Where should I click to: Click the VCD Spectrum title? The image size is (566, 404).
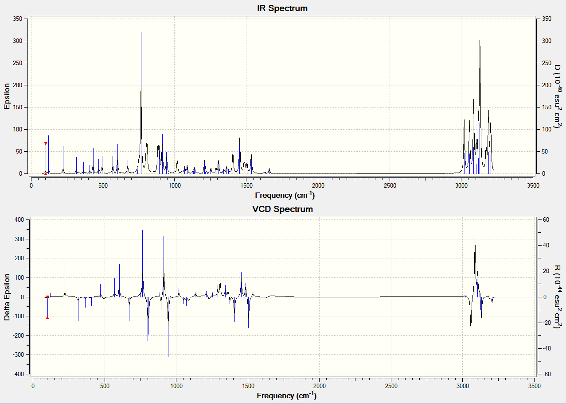click(x=282, y=209)
